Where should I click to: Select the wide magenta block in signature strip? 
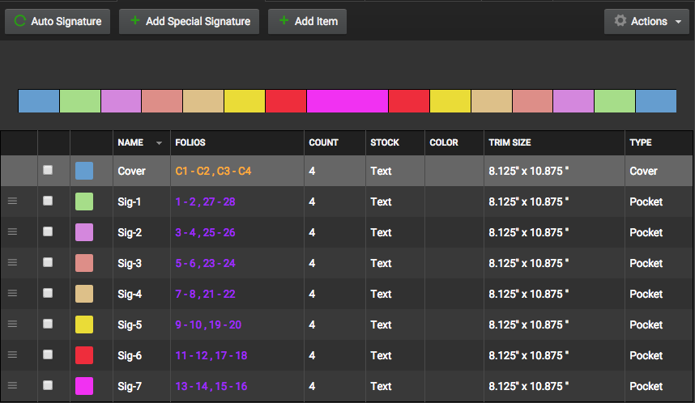347,101
